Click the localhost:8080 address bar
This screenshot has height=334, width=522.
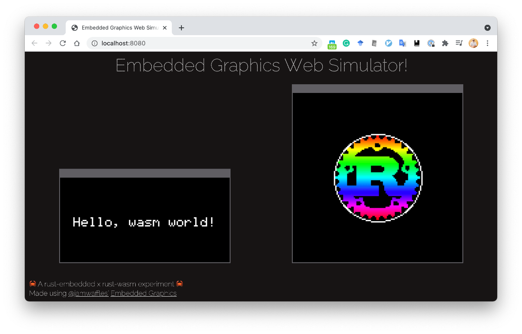click(204, 43)
